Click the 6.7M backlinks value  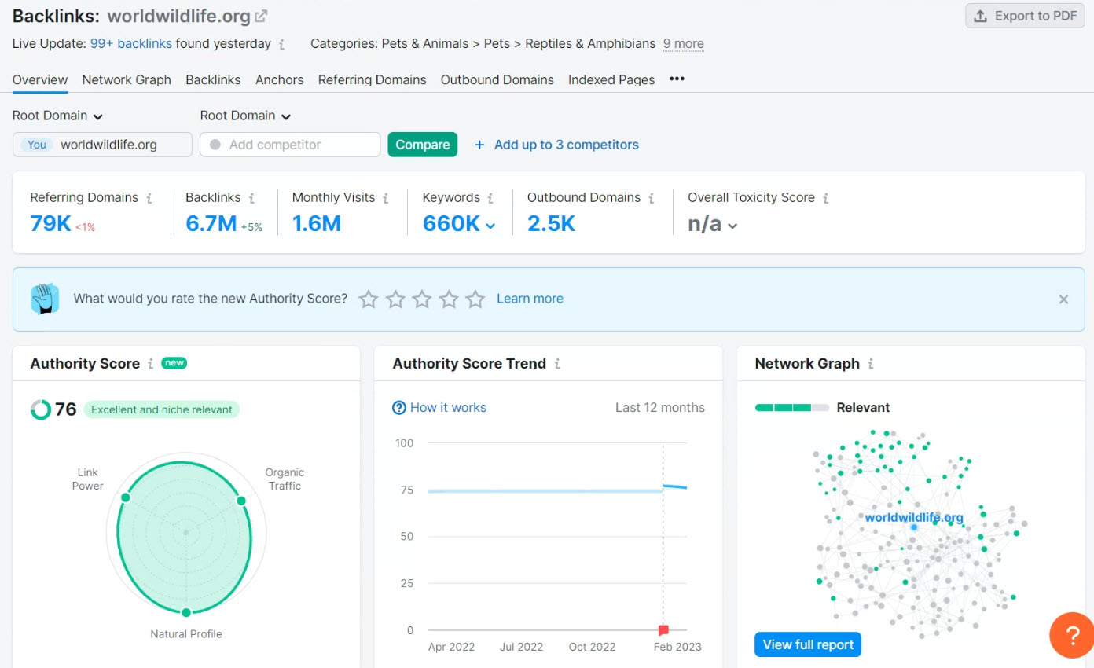[211, 224]
